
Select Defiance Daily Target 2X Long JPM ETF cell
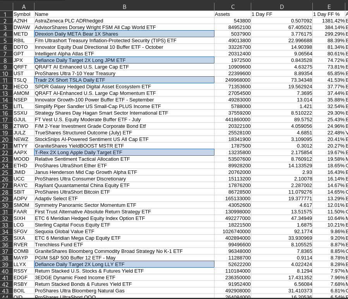(x=124, y=60)
